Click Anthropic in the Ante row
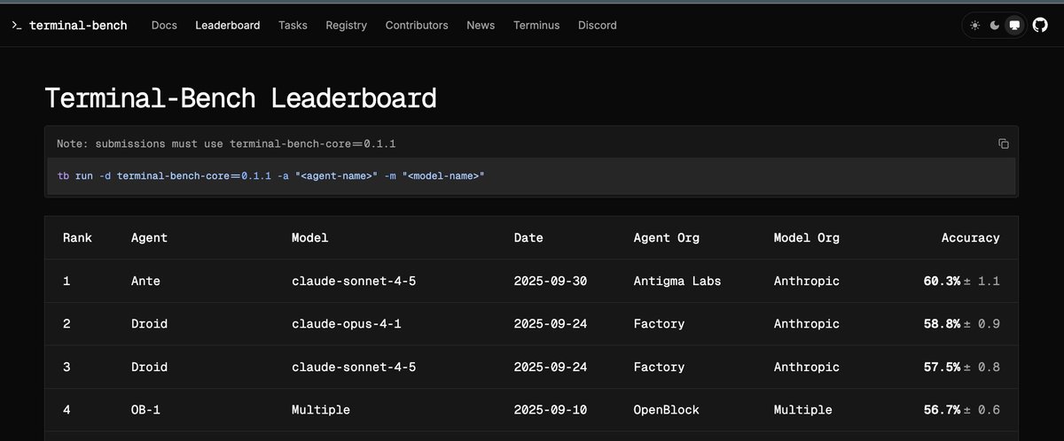Screen dimensions: 1064x441 [x=807, y=281]
